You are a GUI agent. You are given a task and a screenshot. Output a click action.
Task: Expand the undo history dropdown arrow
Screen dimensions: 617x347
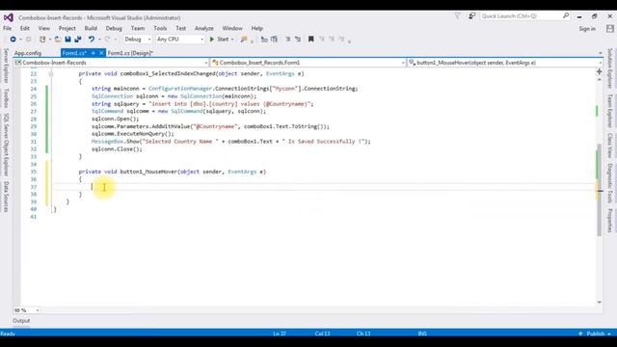99,40
